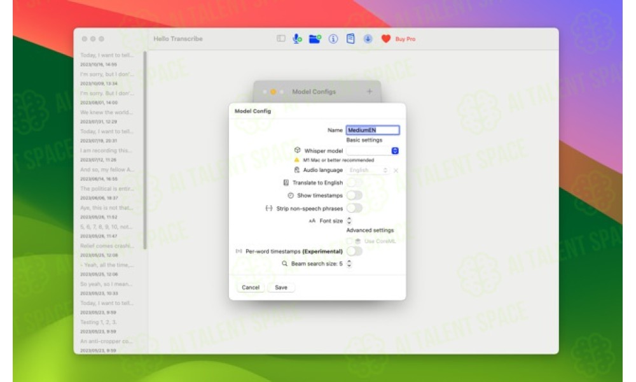Viewport: 636px width, 382px height.
Task: Show the info button in the toolbar
Action: point(333,39)
